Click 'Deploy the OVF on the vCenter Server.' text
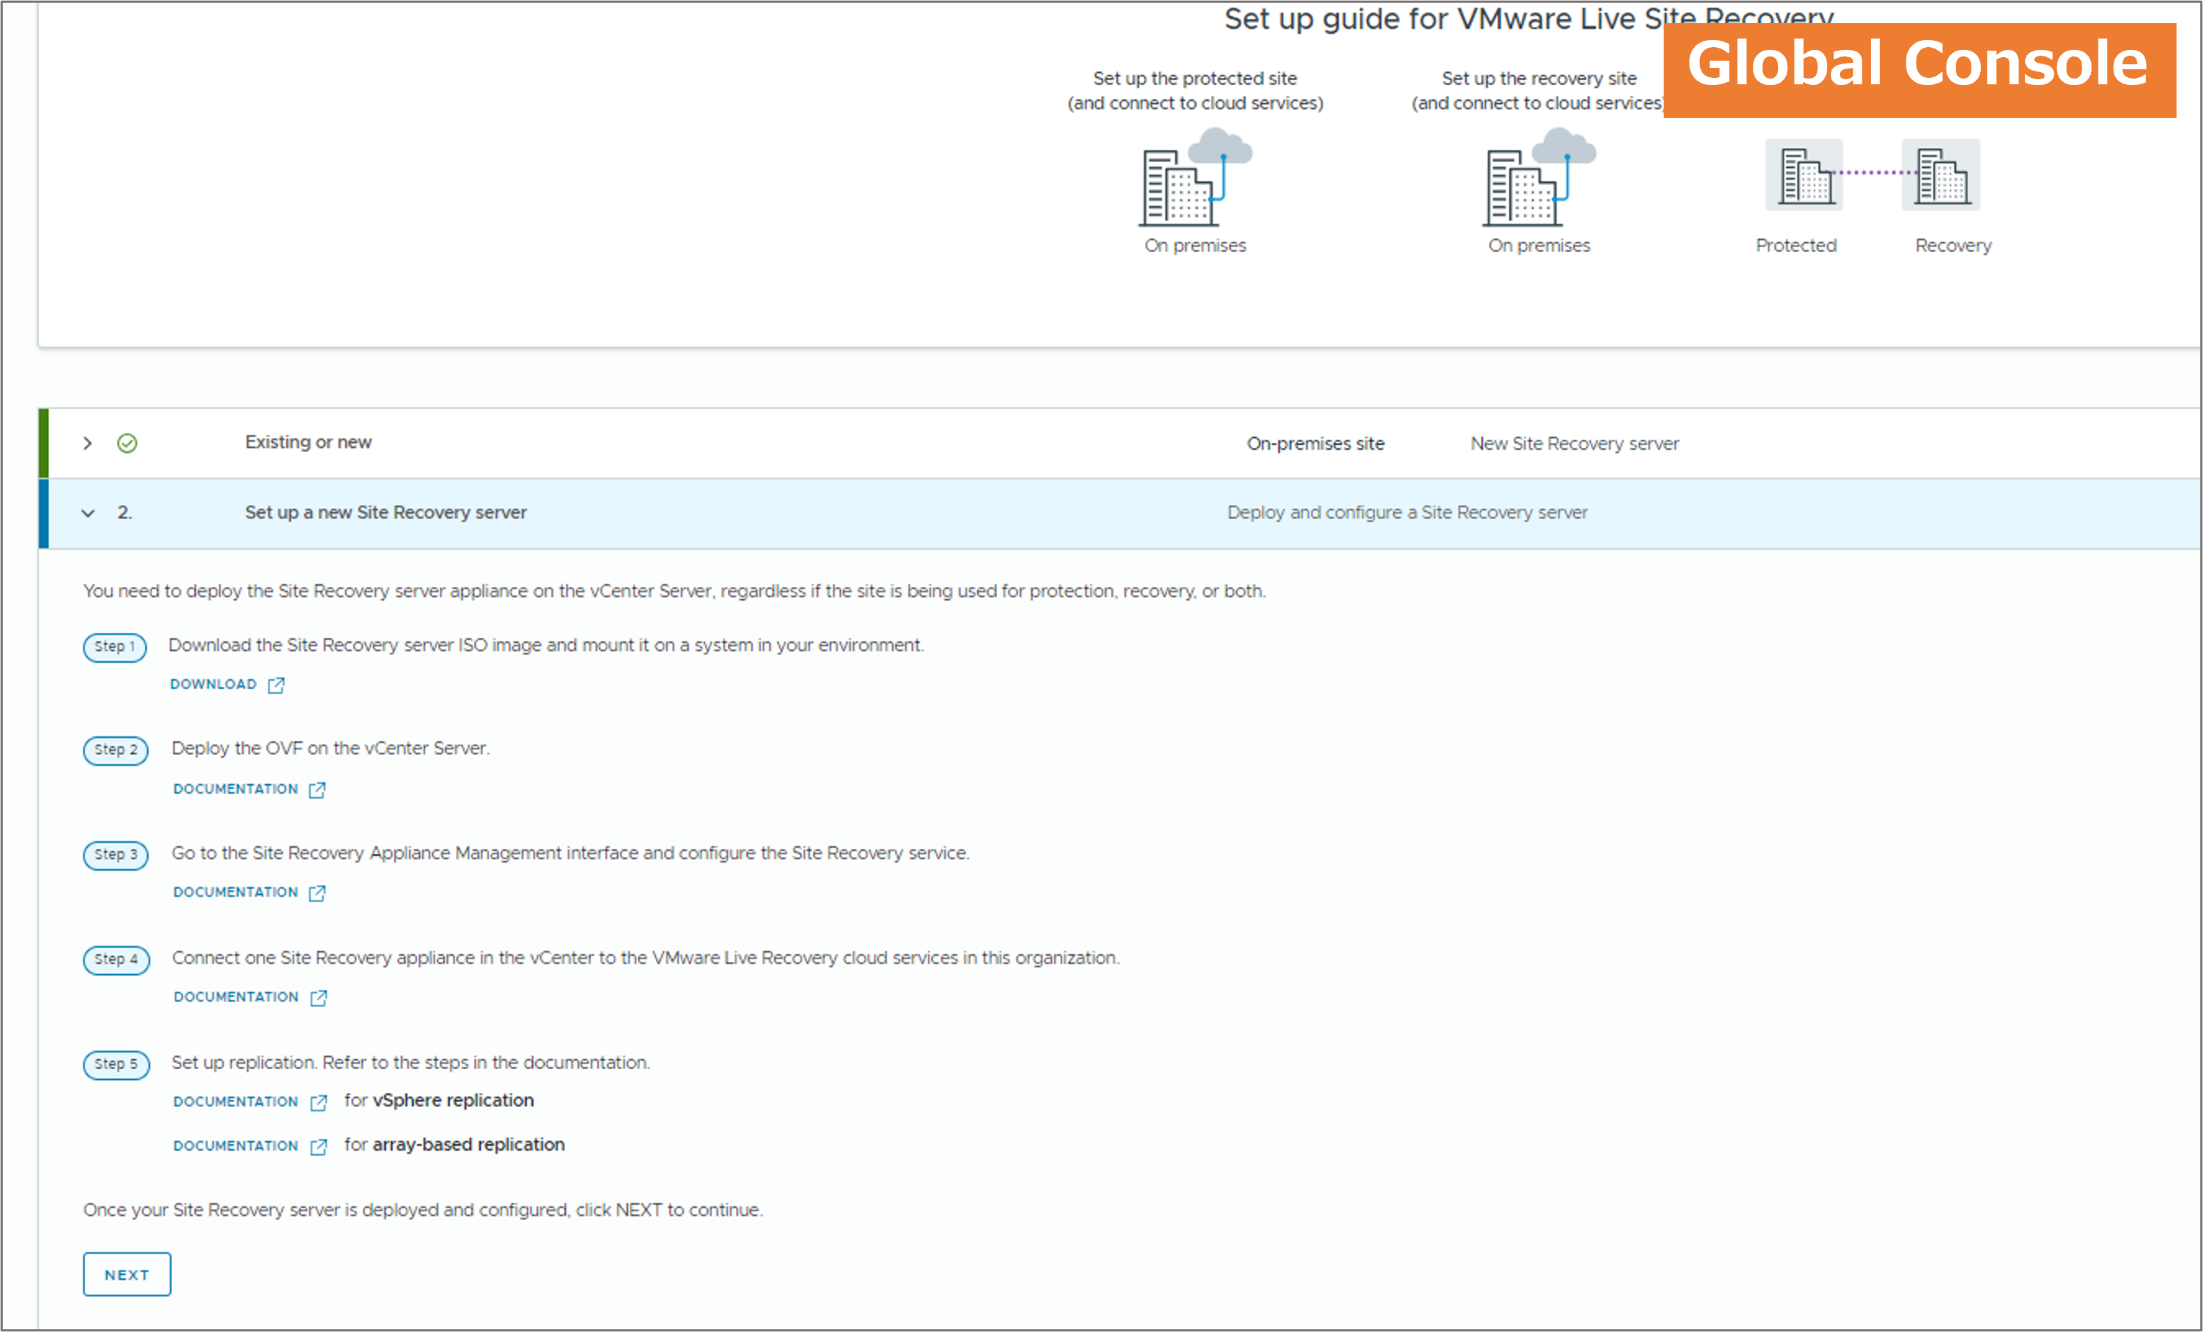The width and height of the screenshot is (2203, 1332). tap(331, 748)
